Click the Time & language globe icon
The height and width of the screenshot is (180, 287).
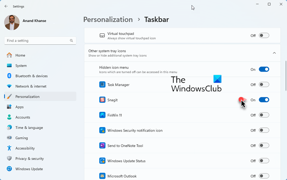[9, 127]
